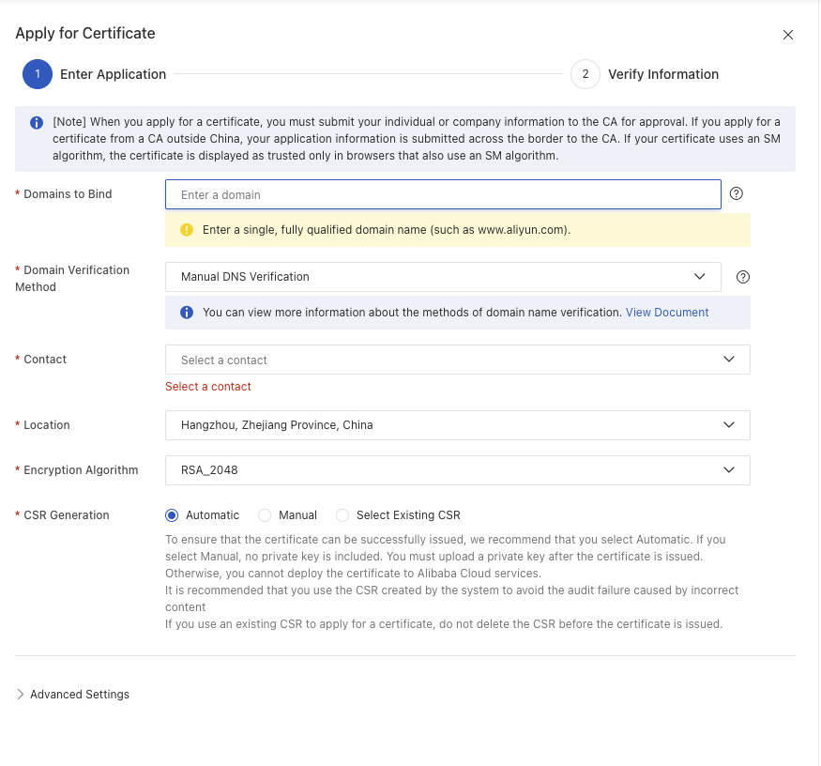Click step 1 Enter Application circle
821x766 pixels.
click(x=38, y=74)
